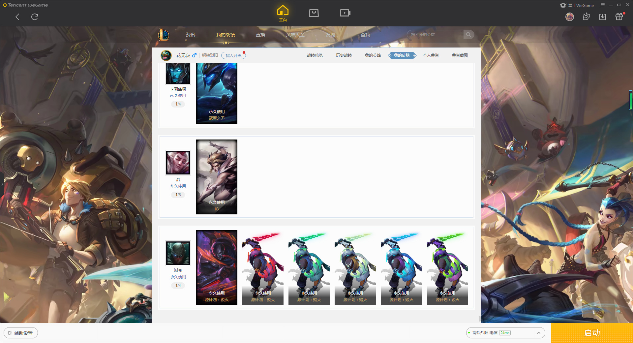Open the store shop icon in top bar
The image size is (633, 343).
coord(314,13)
